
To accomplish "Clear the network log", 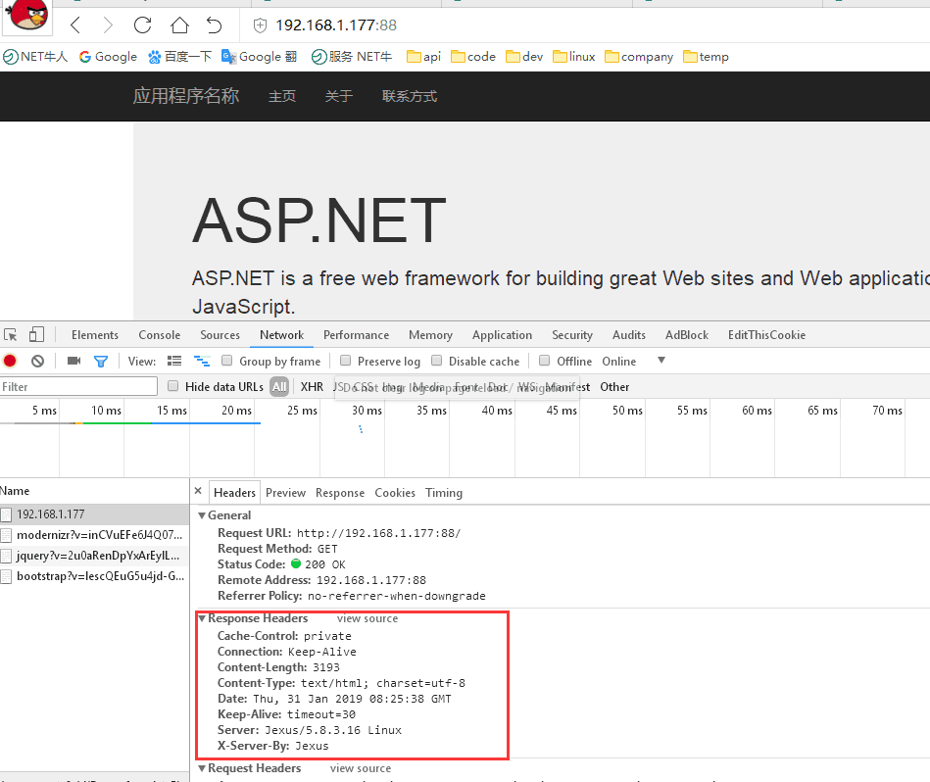I will [x=37, y=362].
